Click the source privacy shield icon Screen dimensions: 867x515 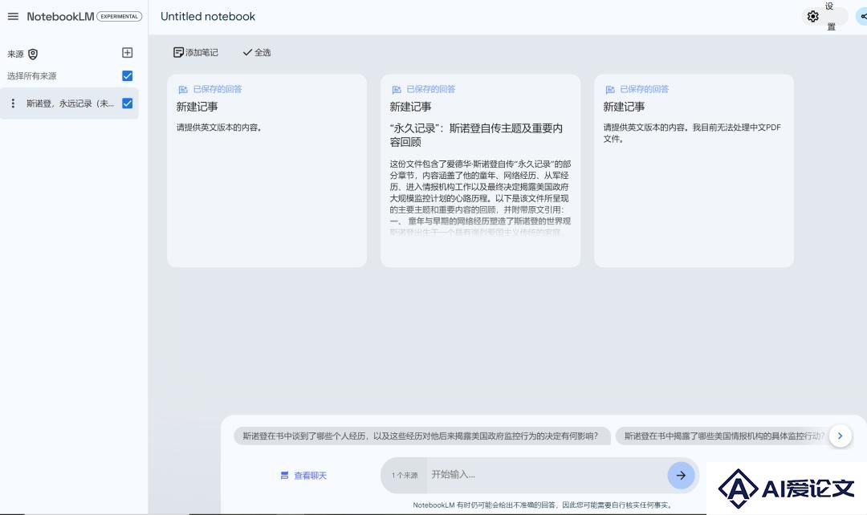pyautogui.click(x=33, y=55)
